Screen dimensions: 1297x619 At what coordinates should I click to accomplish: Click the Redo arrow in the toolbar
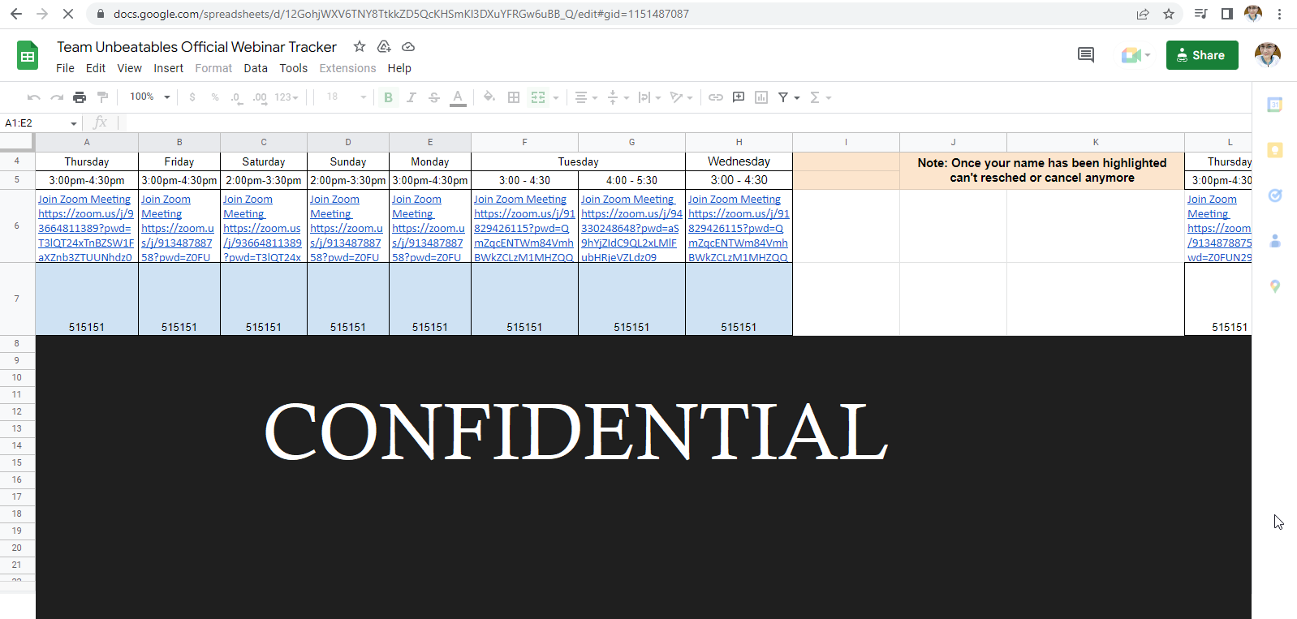tap(57, 97)
